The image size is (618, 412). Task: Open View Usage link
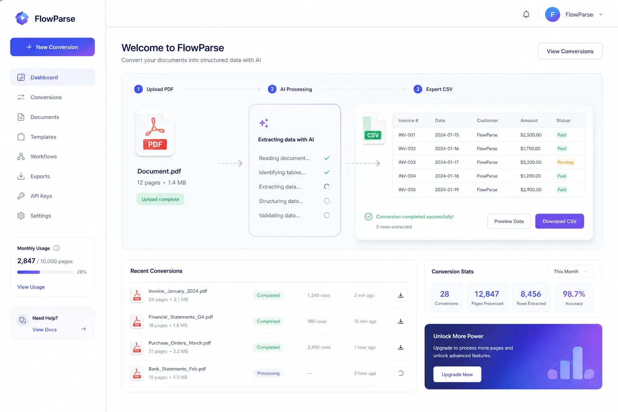(31, 287)
